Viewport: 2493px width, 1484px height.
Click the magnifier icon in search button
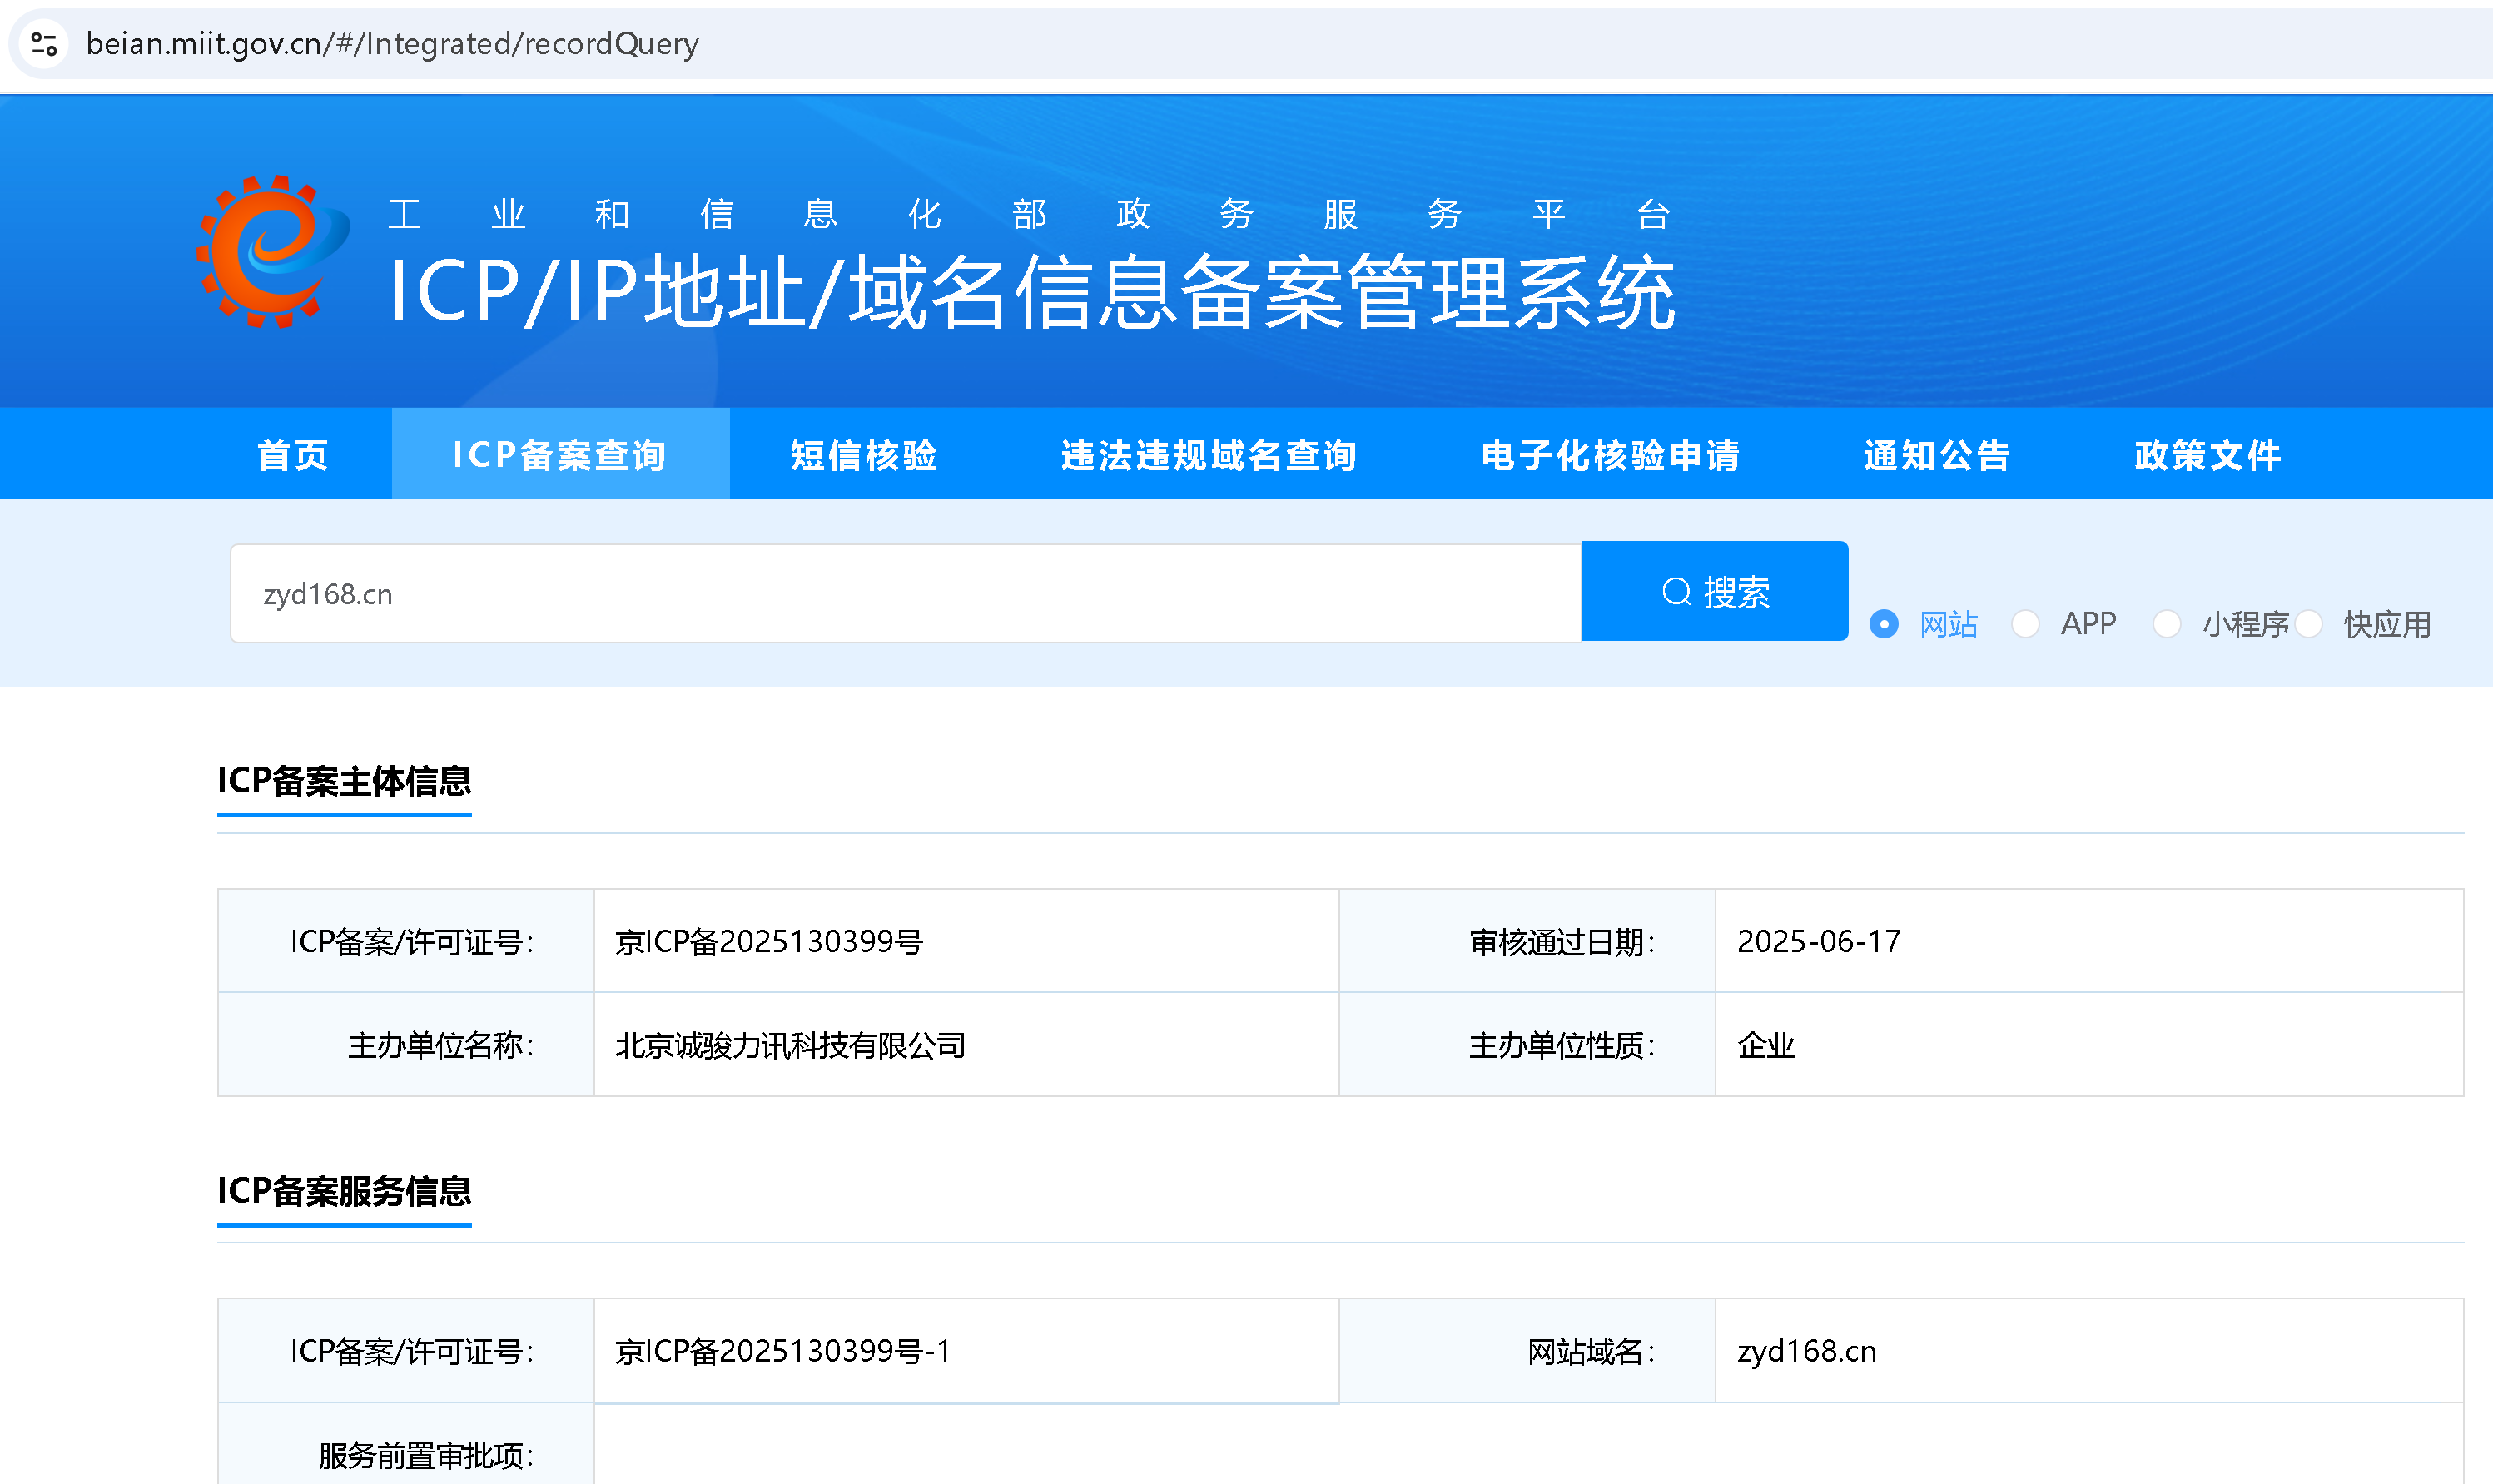click(x=1676, y=592)
